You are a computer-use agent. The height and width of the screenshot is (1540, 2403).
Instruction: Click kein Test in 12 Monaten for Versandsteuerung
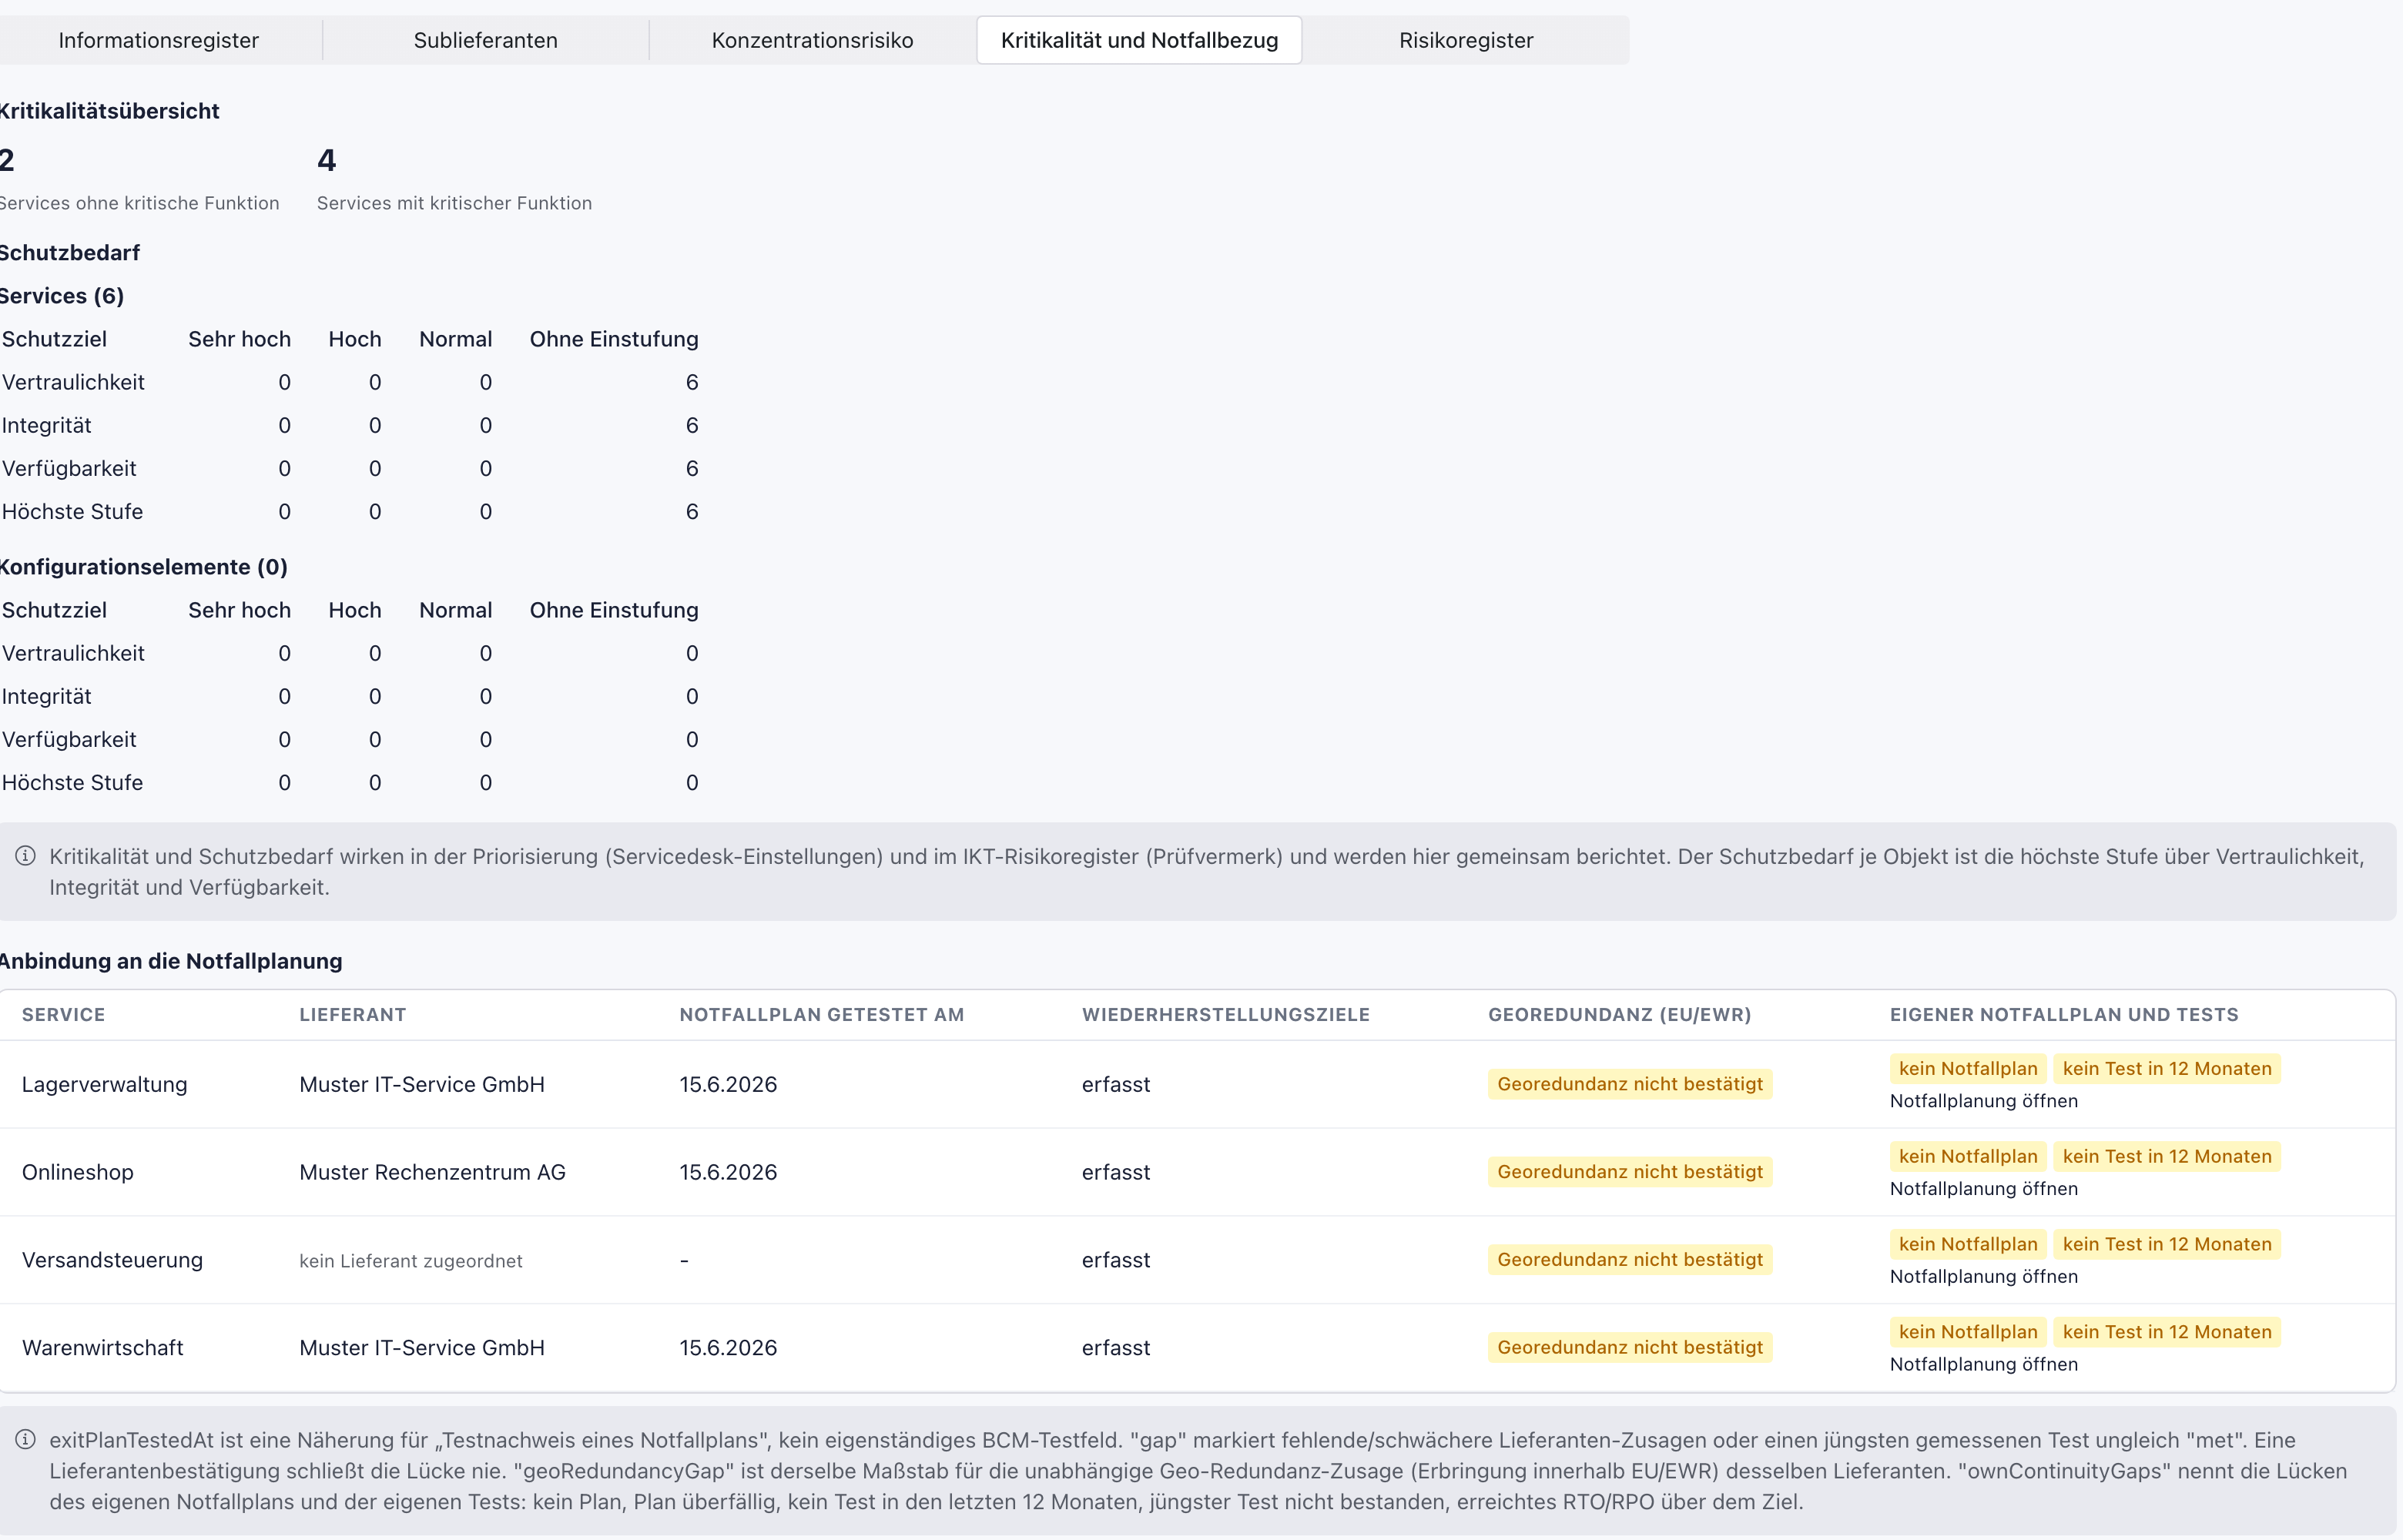(2167, 1244)
